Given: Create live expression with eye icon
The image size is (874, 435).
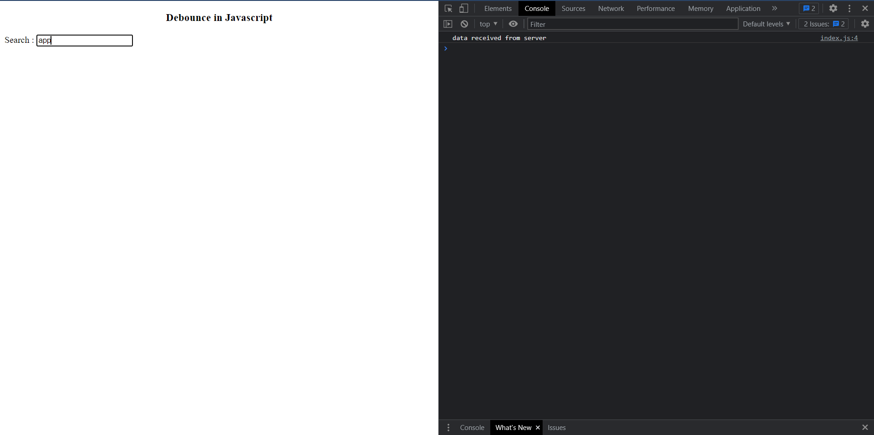Looking at the screenshot, I should coord(513,24).
